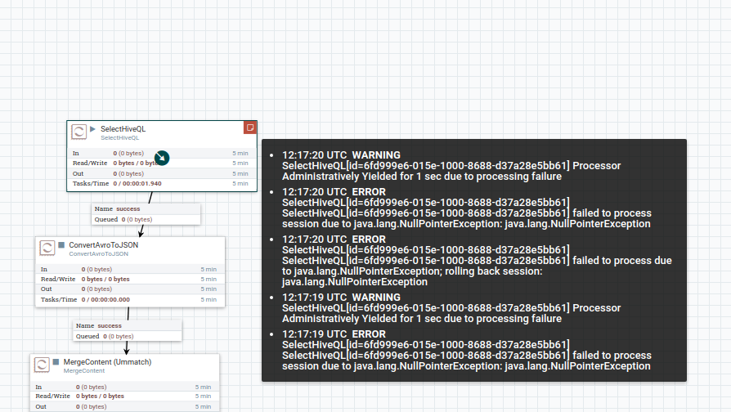This screenshot has height=412, width=731.
Task: Click the MergeContent type subtitle
Action: click(84, 371)
